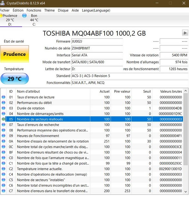Screen dimensions: 189x197
Task: Click status dot for attribute C6
Action: coord(3,185)
